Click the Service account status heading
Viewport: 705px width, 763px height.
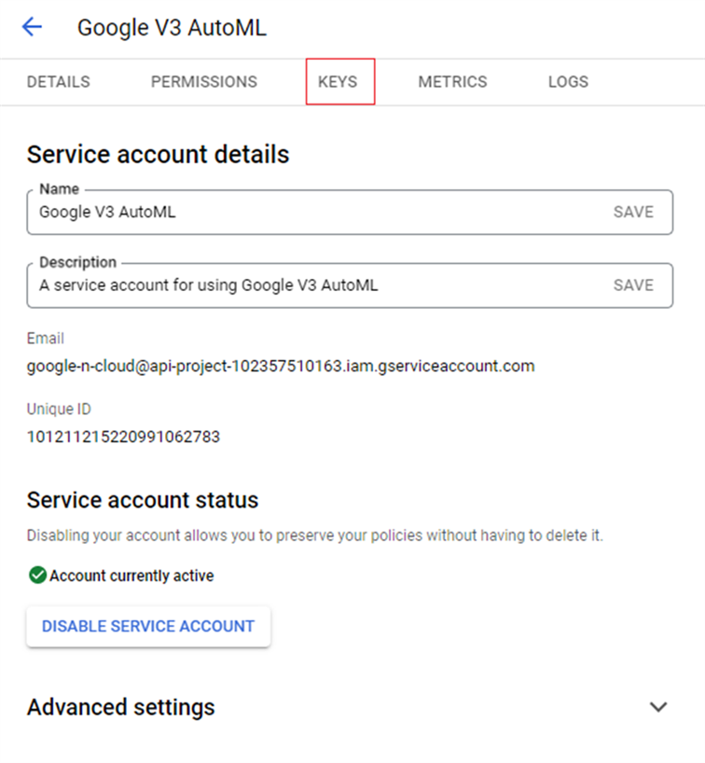143,500
